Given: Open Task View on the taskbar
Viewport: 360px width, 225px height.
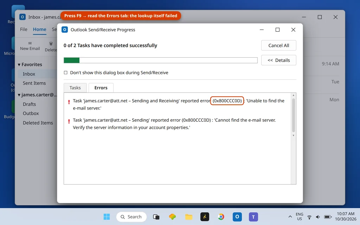Looking at the screenshot, I should point(156,217).
